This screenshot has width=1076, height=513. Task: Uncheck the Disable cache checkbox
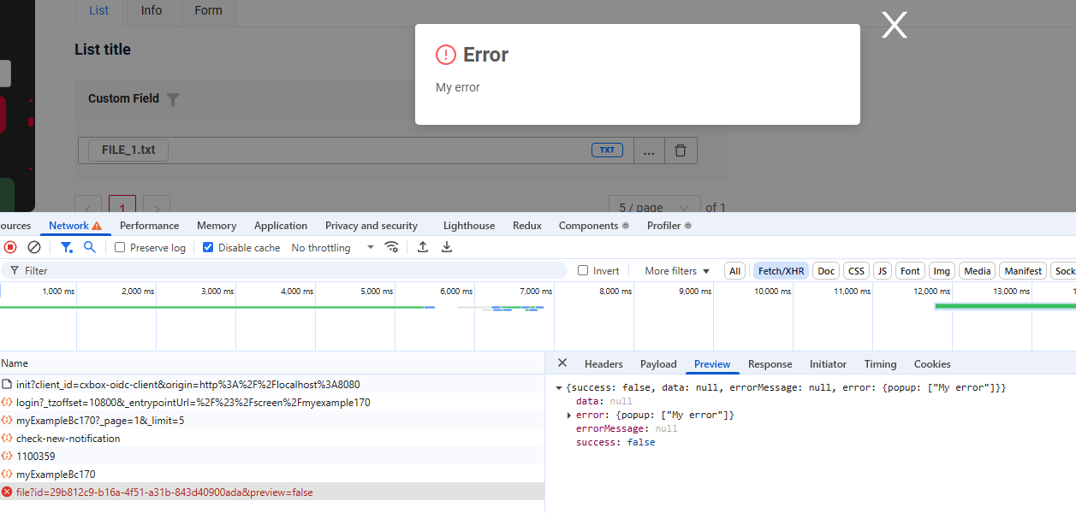[x=208, y=247]
